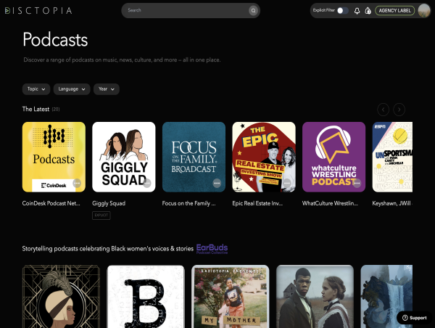Open the period couple podcast cover
This screenshot has height=328, width=435.
[x=315, y=296]
